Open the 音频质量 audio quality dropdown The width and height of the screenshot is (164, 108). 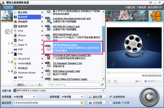tap(82, 97)
